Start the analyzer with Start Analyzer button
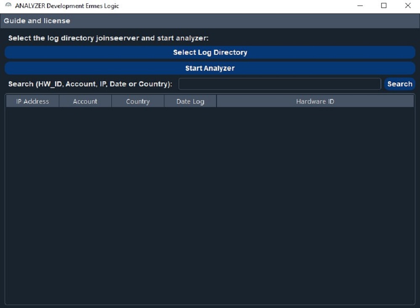Viewport: 420px width, 308px height. click(210, 68)
